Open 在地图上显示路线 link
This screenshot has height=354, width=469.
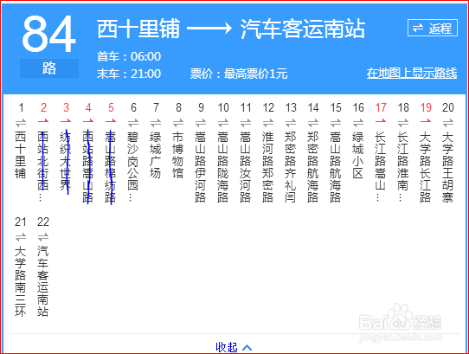coord(412,73)
